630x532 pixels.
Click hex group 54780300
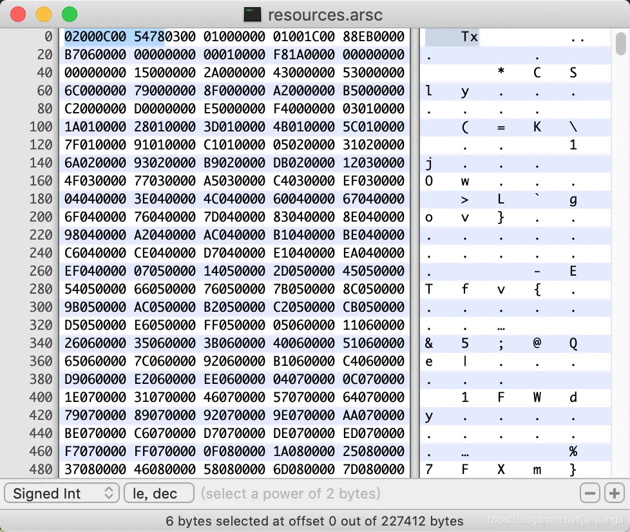[165, 37]
